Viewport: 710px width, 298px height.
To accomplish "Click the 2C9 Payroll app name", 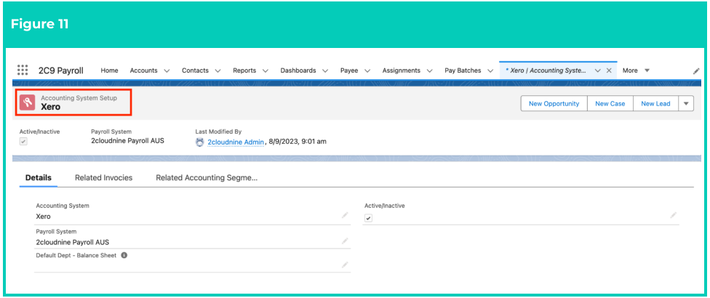I will (x=60, y=71).
